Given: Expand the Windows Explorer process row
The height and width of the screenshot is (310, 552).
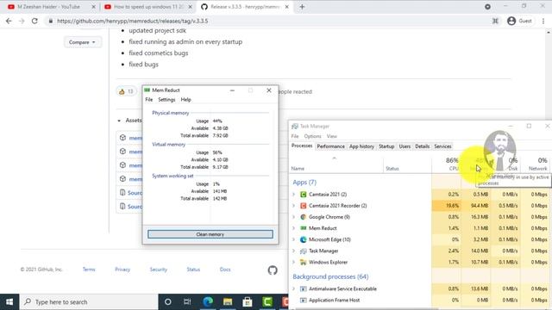Looking at the screenshot, I should [x=293, y=262].
